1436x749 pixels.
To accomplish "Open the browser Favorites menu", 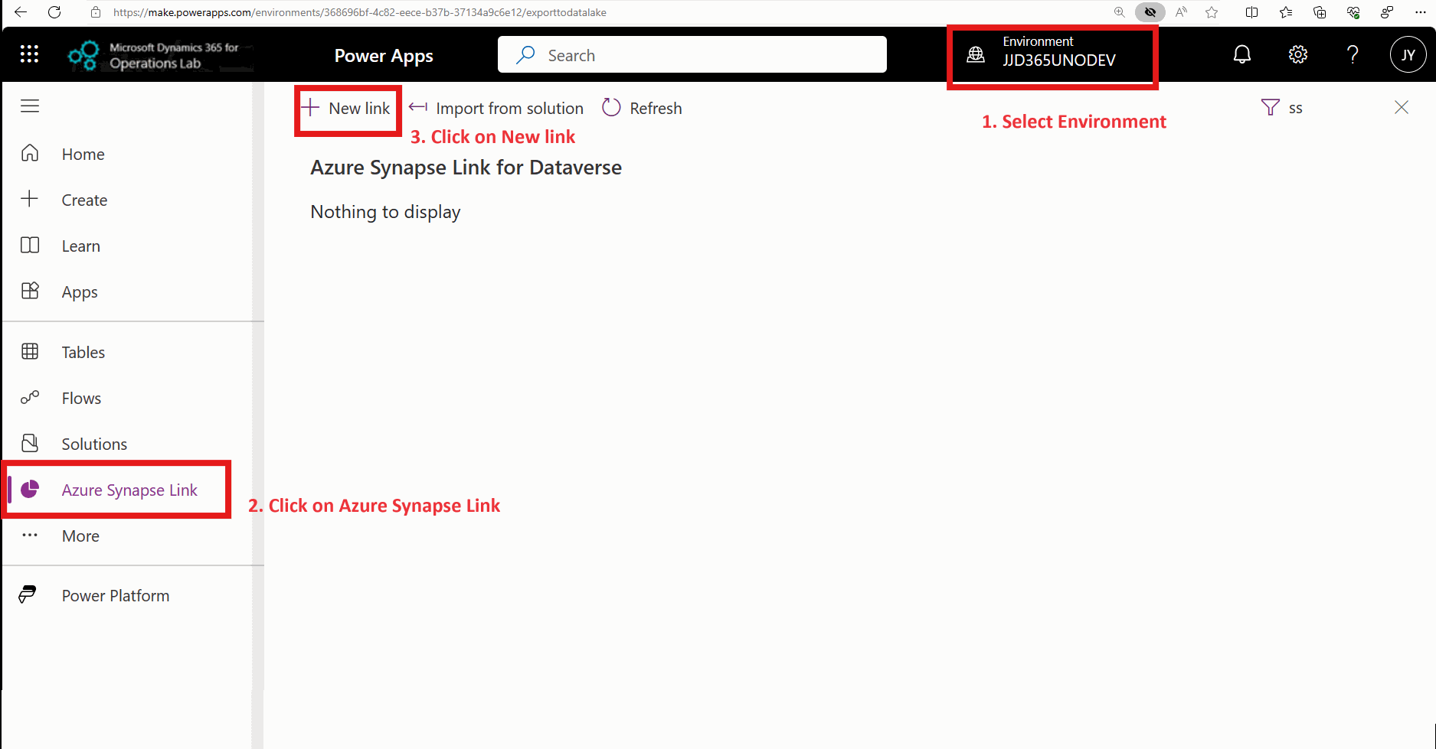I will 1286,12.
